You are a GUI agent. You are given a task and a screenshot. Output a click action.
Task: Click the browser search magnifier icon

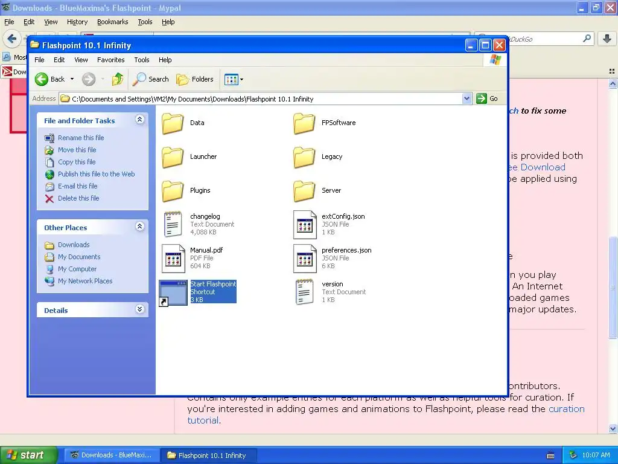click(587, 39)
